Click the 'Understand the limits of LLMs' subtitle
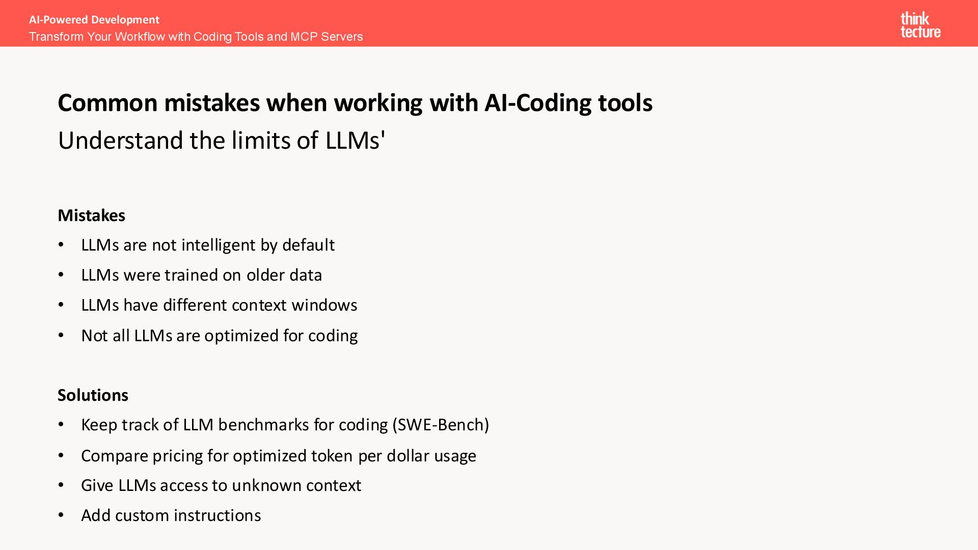Viewport: 978px width, 550px height. [x=222, y=141]
